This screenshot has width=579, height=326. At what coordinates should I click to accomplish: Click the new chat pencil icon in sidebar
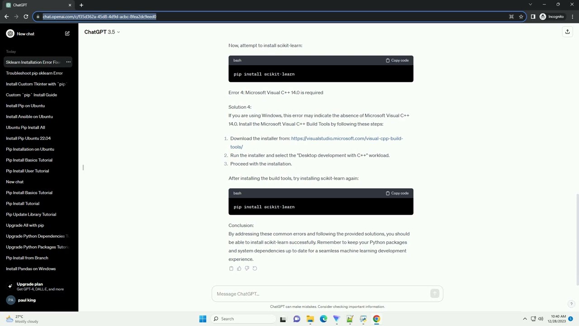[67, 34]
